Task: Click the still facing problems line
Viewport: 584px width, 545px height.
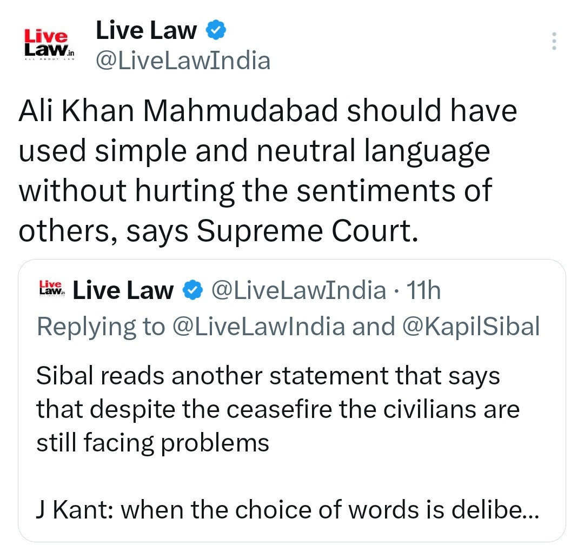Action: (152, 443)
